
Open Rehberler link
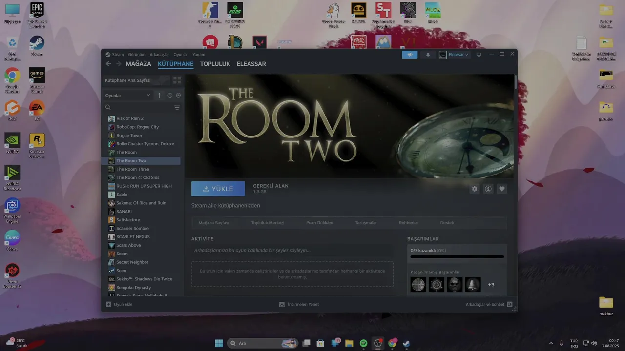click(409, 223)
